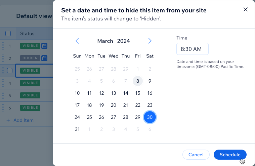Click the plus icon beside Add Item
Image resolution: width=255 pixels, height=166 pixels.
coord(8,120)
